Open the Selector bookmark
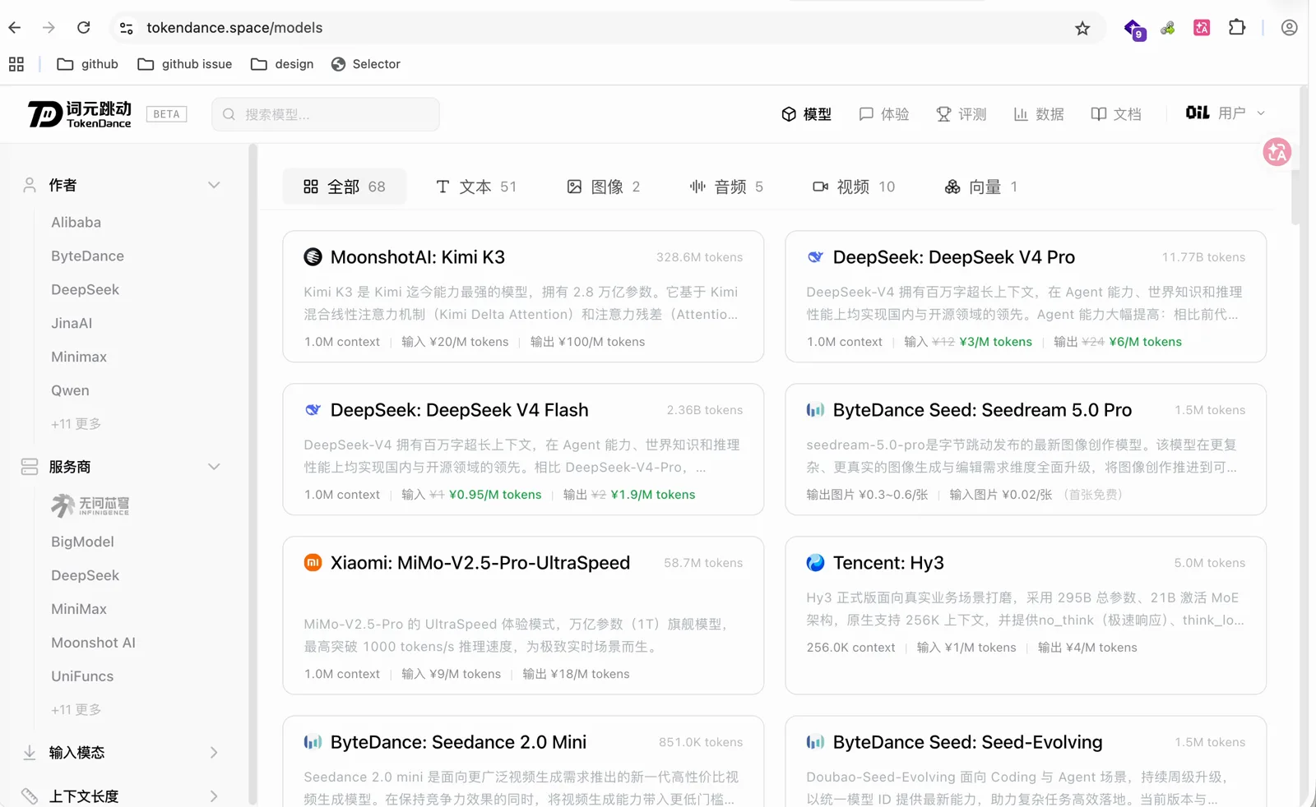1316x807 pixels. coord(365,64)
